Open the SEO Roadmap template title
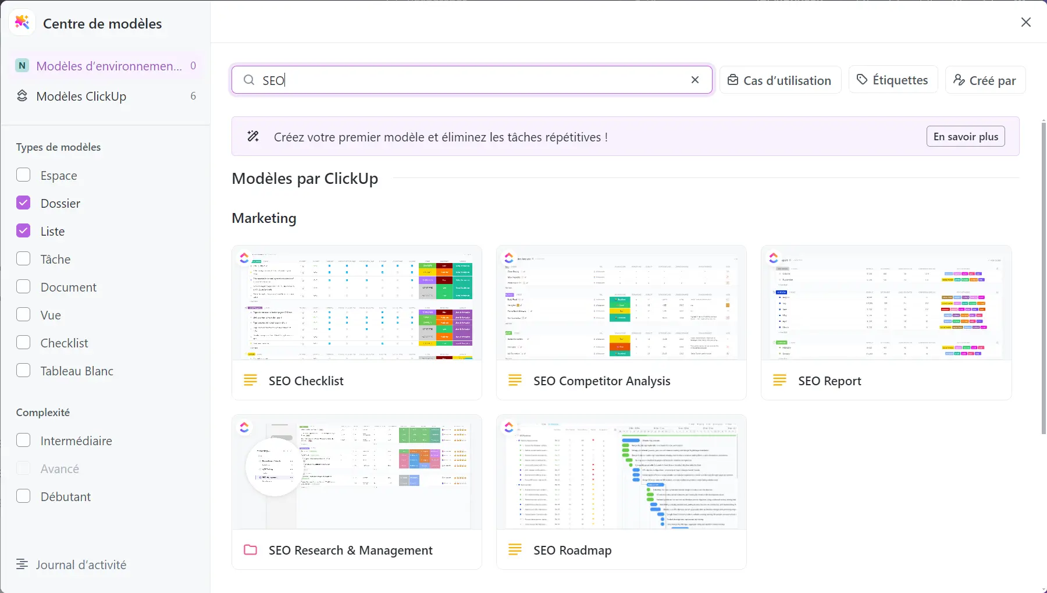 572,550
